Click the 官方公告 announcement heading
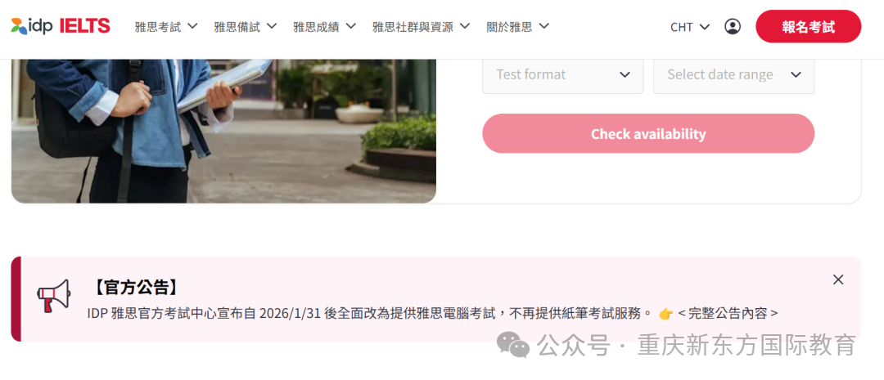 coord(135,287)
